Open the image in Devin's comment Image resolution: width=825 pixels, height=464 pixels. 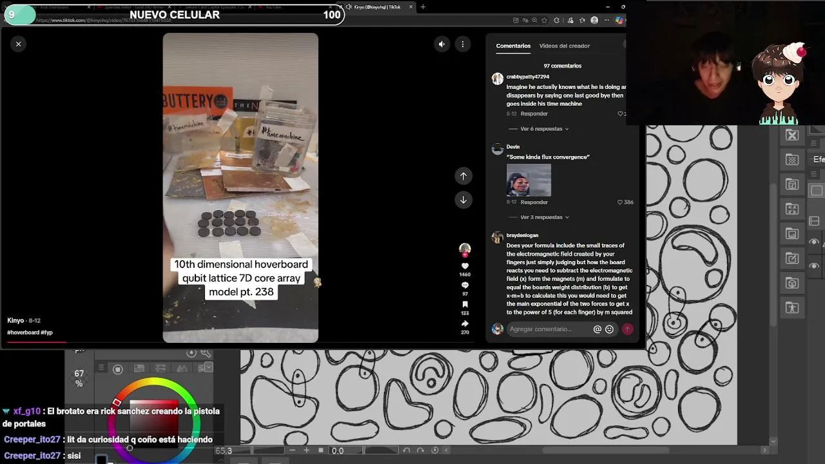[529, 180]
